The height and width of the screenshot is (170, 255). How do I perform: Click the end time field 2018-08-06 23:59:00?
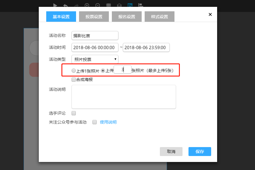pyautogui.click(x=146, y=47)
